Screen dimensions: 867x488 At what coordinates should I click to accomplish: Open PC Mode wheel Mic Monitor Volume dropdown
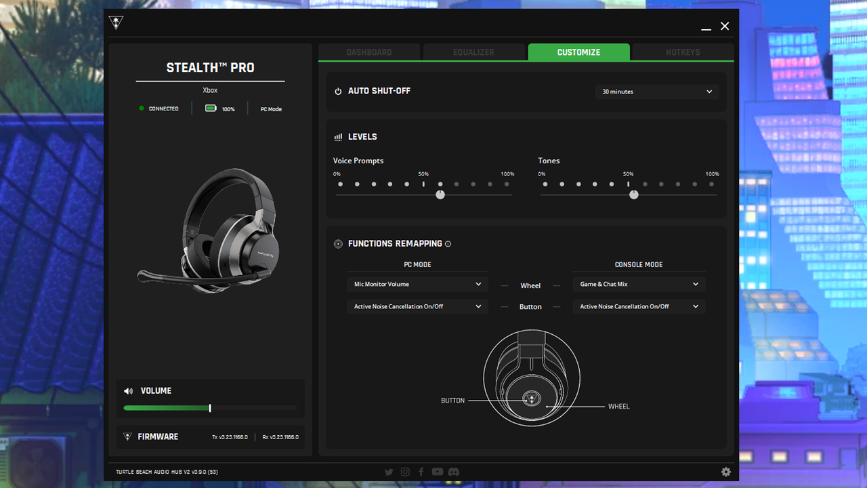point(417,285)
